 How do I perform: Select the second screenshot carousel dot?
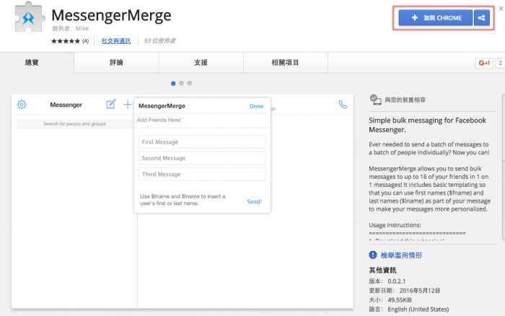point(181,84)
